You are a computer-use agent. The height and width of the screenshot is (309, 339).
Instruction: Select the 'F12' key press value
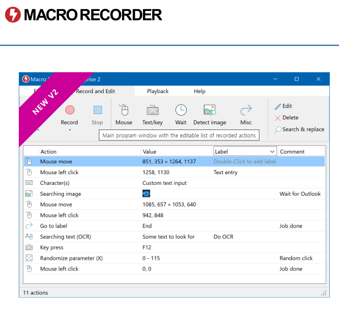coord(147,247)
